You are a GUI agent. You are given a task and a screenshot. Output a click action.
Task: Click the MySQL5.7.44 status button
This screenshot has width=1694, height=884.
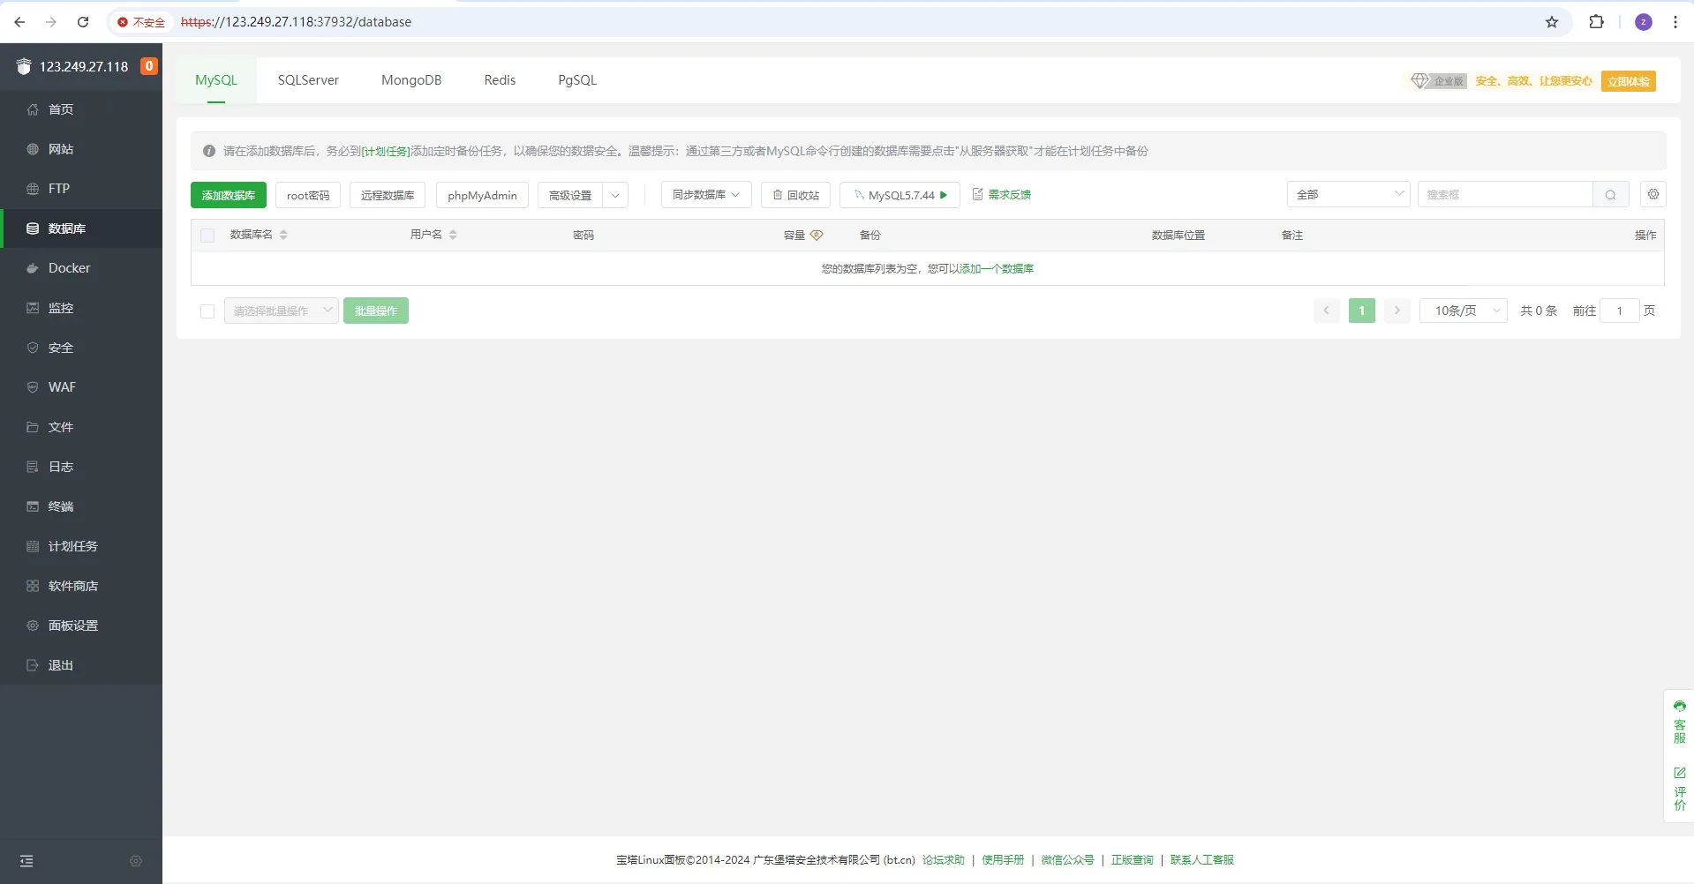click(x=900, y=195)
